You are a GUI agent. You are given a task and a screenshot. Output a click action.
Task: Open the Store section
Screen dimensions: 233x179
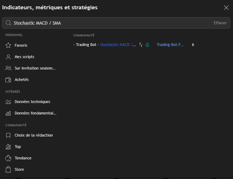point(19,169)
